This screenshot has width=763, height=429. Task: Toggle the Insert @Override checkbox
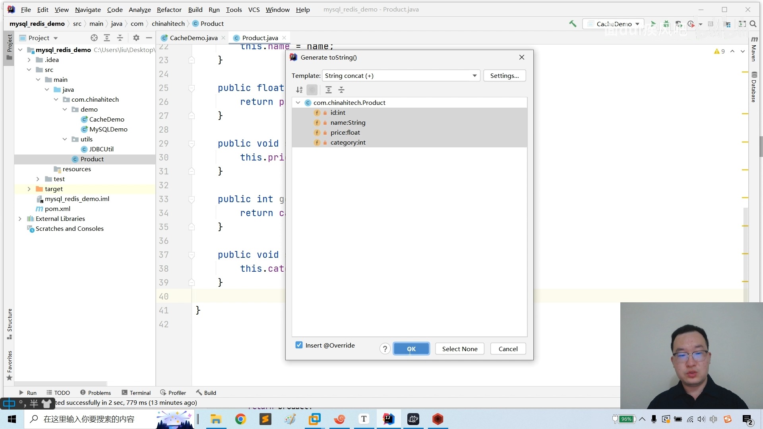point(299,345)
